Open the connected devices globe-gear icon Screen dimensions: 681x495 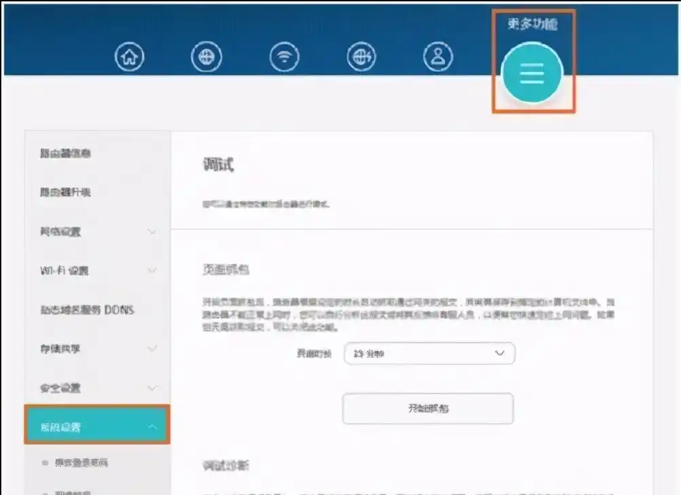tap(362, 56)
